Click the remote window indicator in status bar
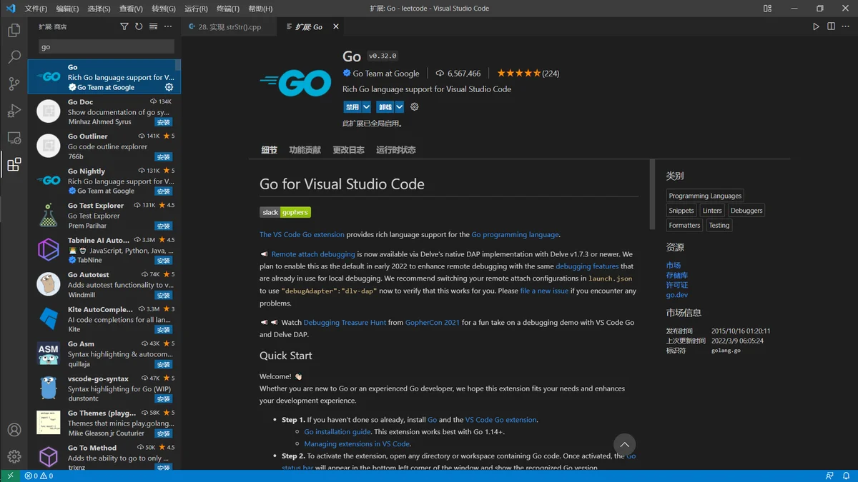The width and height of the screenshot is (858, 482). point(10,476)
